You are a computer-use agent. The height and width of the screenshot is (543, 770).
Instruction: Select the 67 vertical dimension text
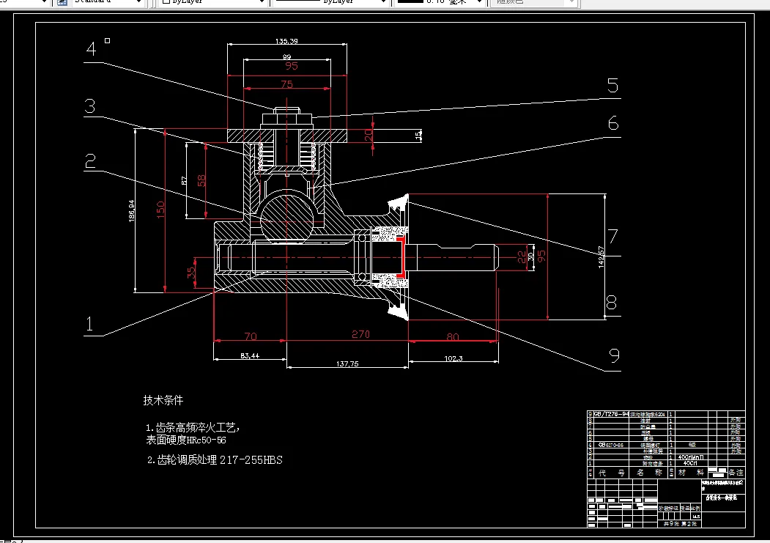[x=184, y=181]
